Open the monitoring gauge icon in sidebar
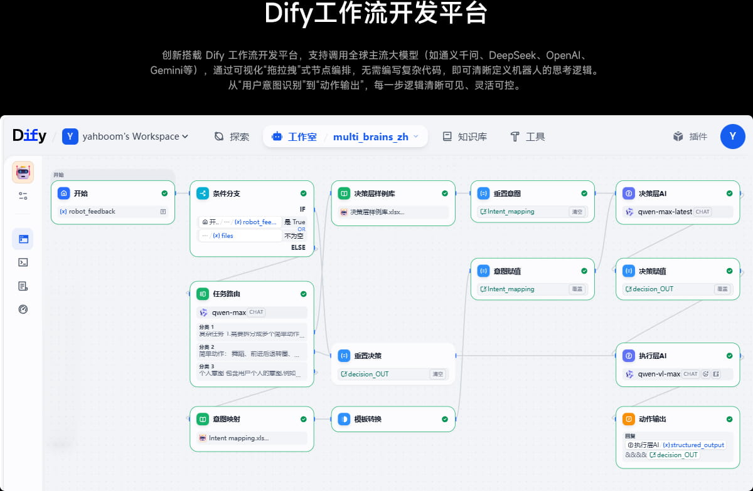 coord(23,309)
